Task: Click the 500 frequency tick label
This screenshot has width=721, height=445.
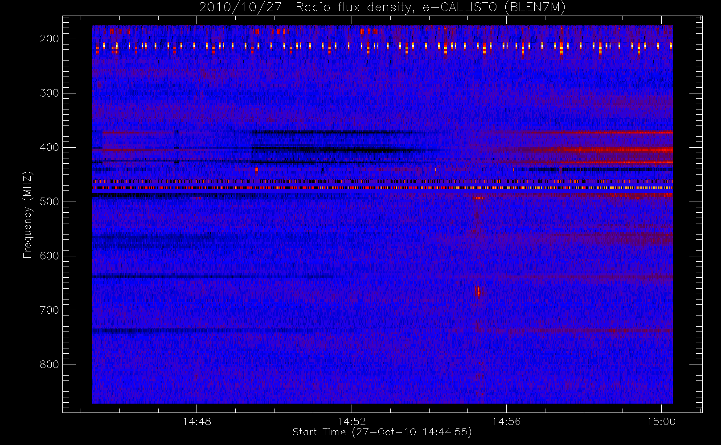Action: 49,202
